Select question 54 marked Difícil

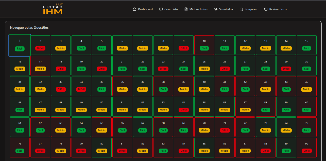click(x=183, y=107)
